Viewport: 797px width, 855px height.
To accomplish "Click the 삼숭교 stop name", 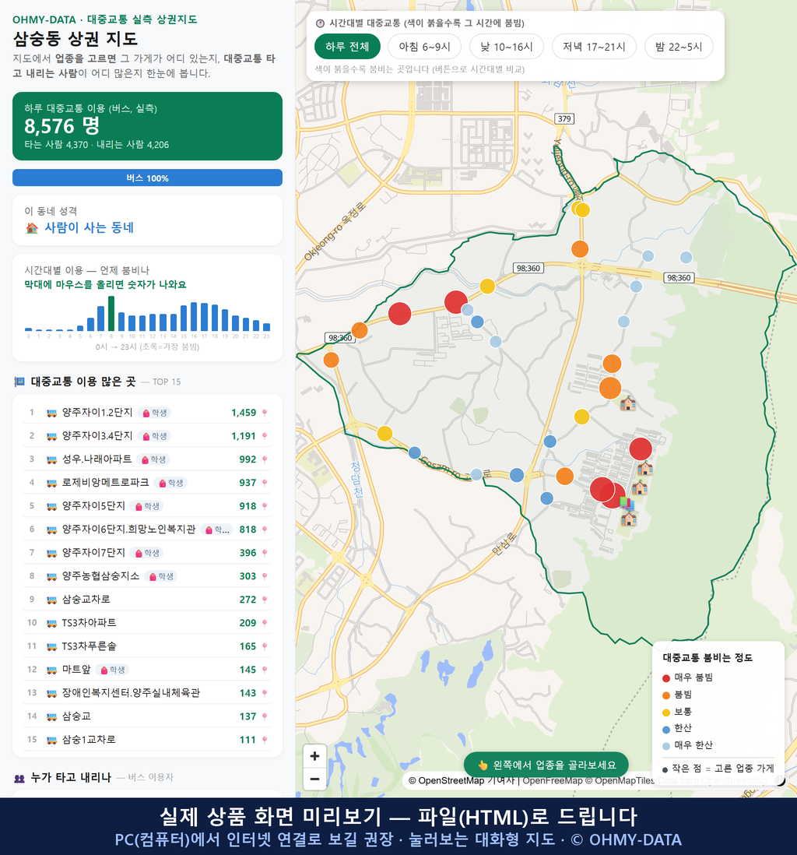I will (76, 717).
